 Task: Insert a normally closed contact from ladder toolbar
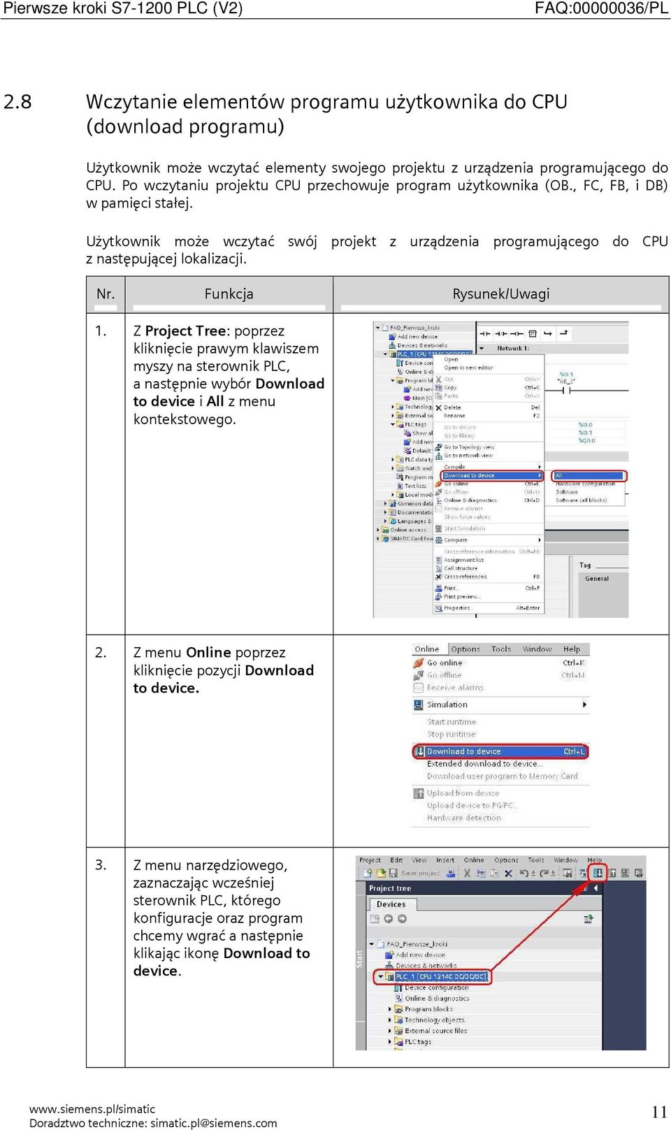[500, 333]
